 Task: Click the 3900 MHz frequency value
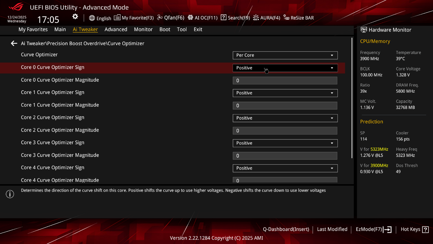pyautogui.click(x=370, y=59)
